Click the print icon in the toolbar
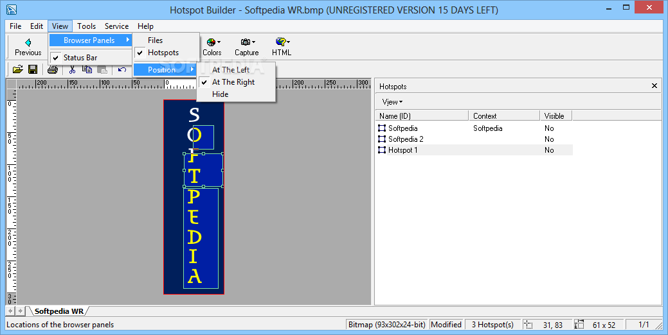The image size is (668, 335). coord(53,69)
